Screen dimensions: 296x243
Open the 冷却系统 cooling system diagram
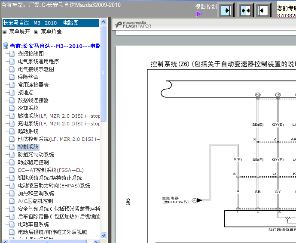tap(28, 108)
